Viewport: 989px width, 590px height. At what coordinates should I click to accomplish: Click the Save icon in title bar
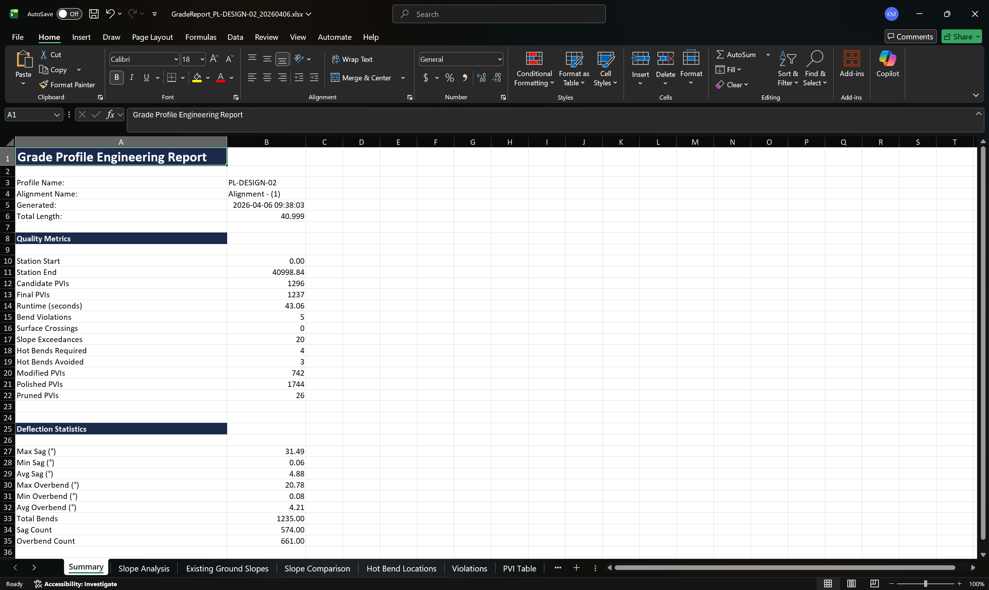94,14
